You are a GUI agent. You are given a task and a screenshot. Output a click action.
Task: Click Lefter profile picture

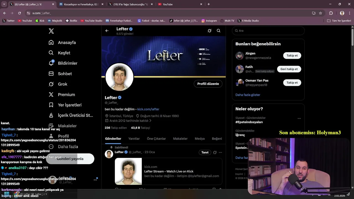click(x=119, y=77)
